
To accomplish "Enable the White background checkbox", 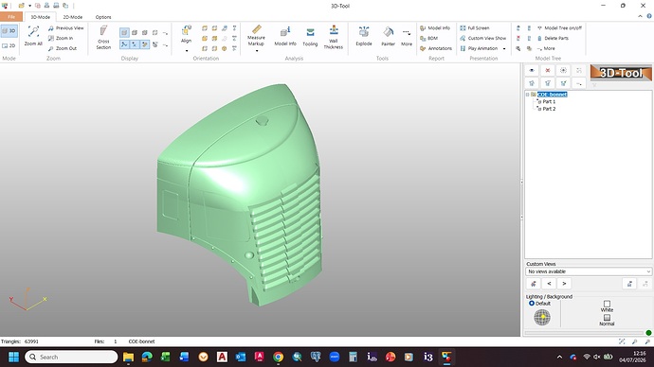I will coord(607,304).
